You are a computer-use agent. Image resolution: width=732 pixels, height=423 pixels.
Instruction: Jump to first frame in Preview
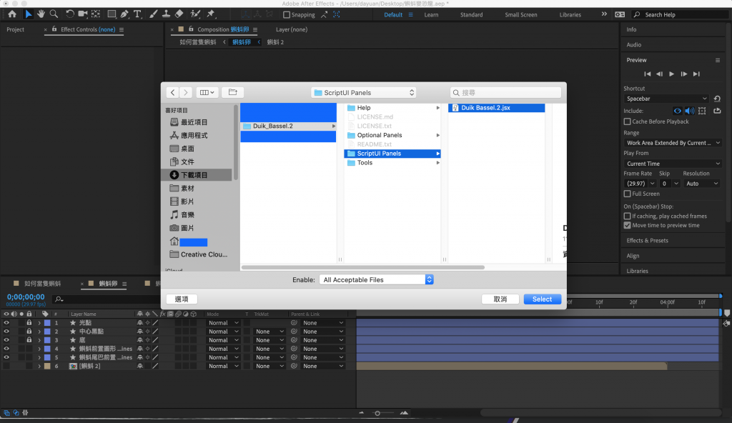[647, 74]
